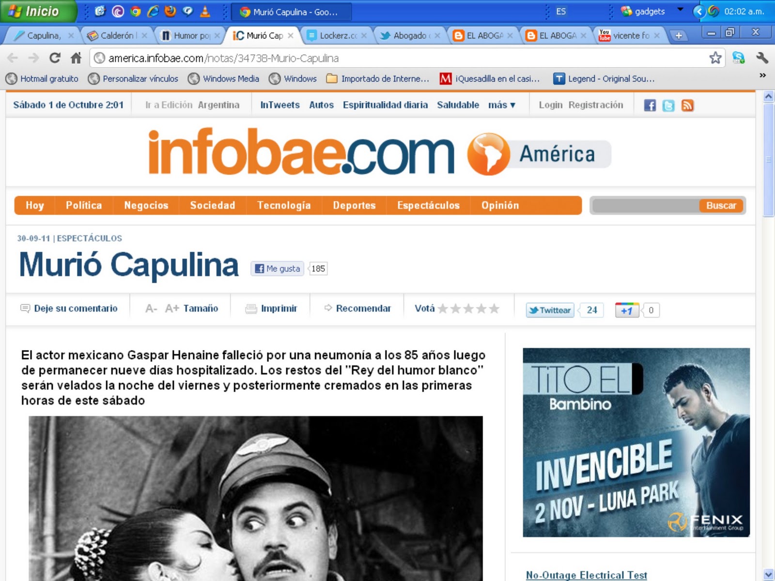Open the Importado de Interne bookmark folder
775x581 pixels.
click(x=378, y=78)
